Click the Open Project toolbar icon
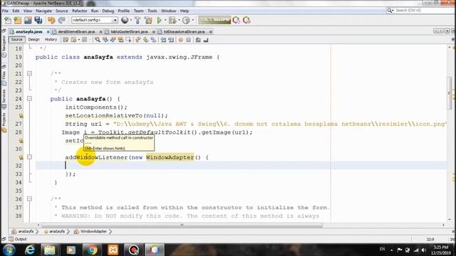The image size is (456, 256). click(x=28, y=20)
